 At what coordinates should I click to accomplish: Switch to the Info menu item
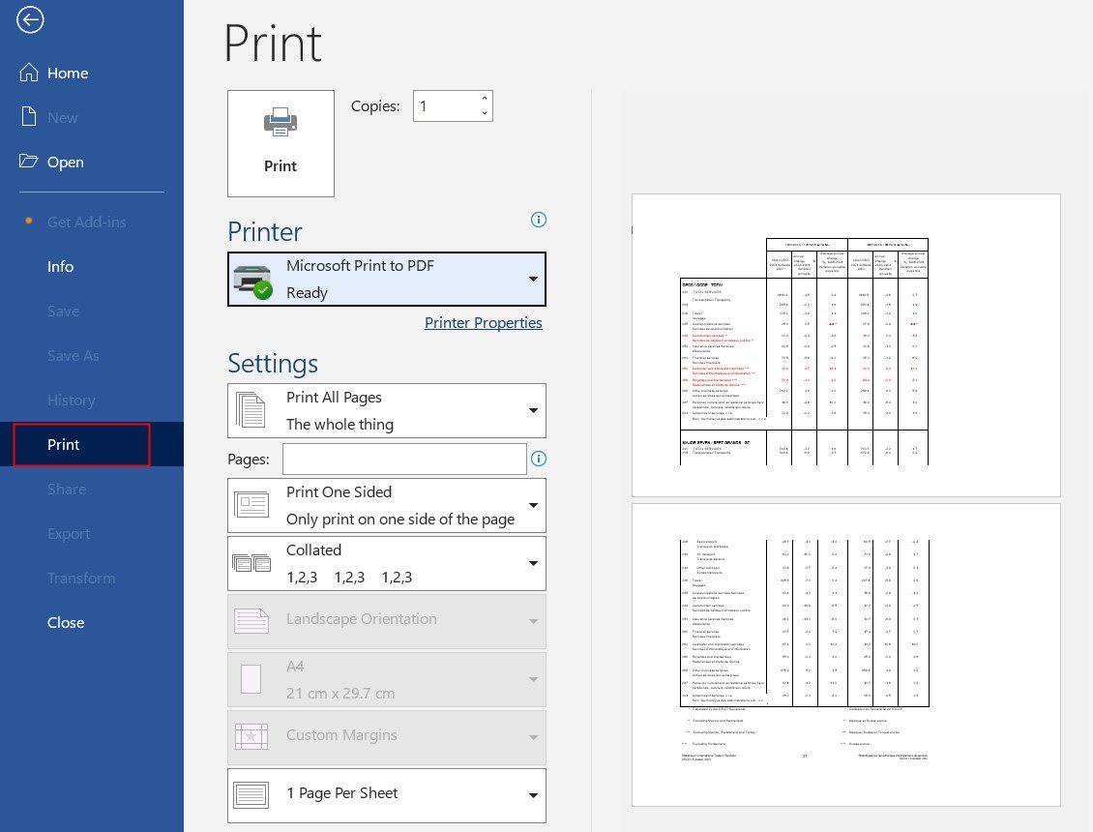tap(60, 266)
